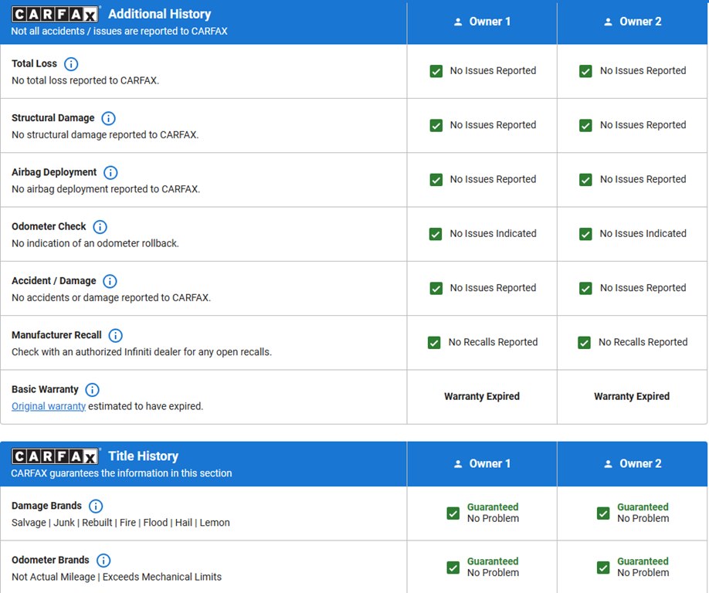This screenshot has width=709, height=593.
Task: Click Owner 2 Warranty Expired cell
Action: pyautogui.click(x=632, y=396)
